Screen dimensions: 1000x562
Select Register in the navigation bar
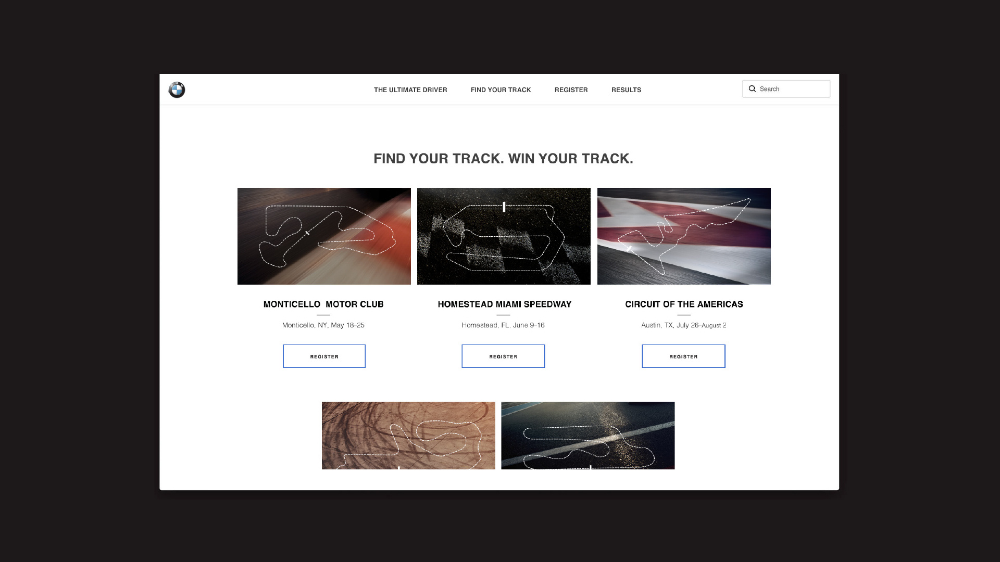571,90
